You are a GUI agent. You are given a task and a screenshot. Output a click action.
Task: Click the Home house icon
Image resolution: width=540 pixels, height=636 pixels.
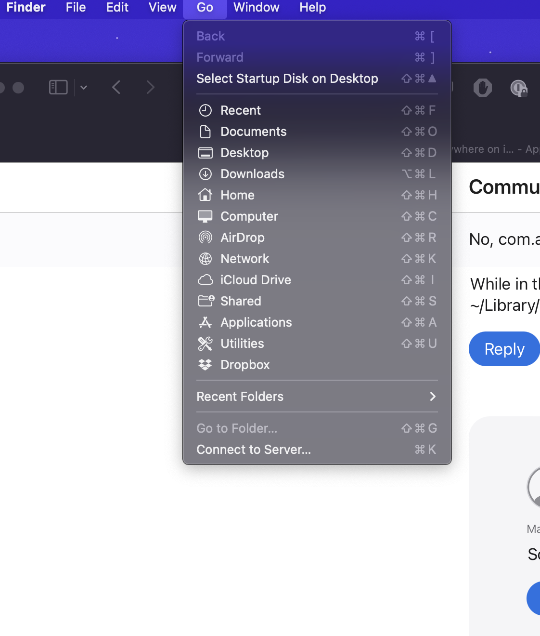[206, 195]
